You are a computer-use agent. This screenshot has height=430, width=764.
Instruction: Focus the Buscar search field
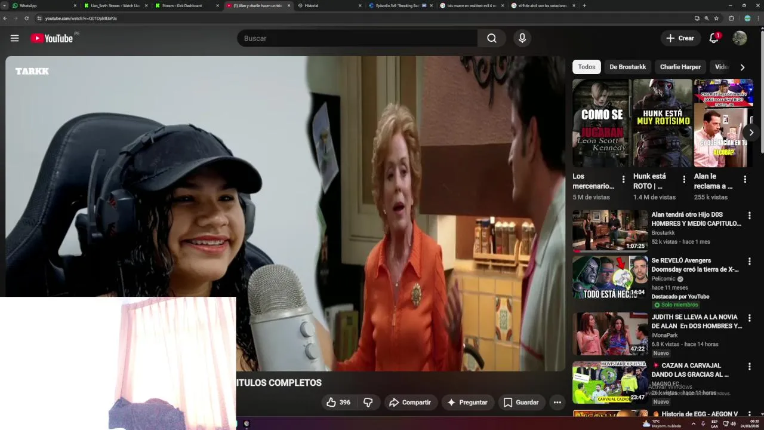[357, 38]
